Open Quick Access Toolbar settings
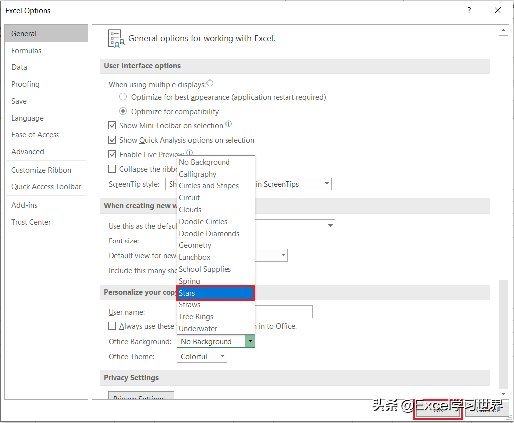The image size is (514, 423). point(47,187)
